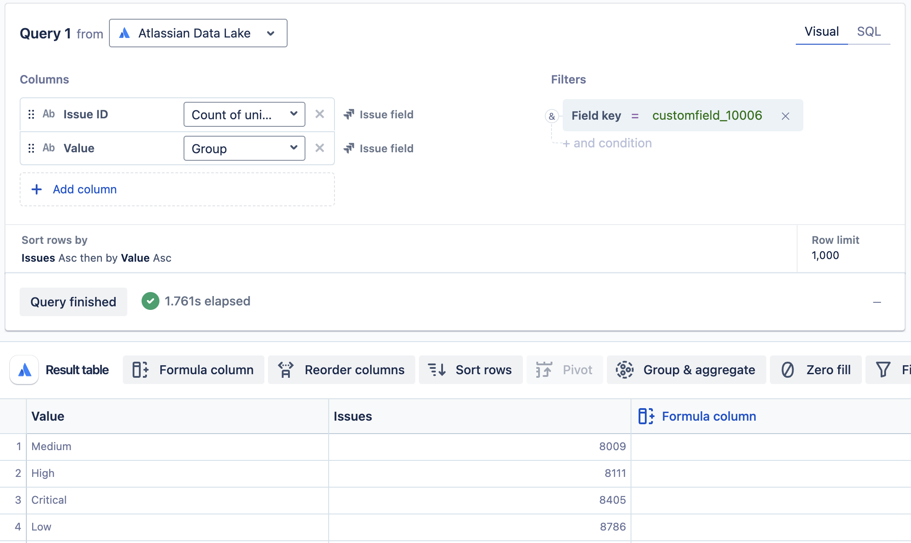Remove the Value column from the query
Image resolution: width=911 pixels, height=543 pixels.
pyautogui.click(x=320, y=148)
